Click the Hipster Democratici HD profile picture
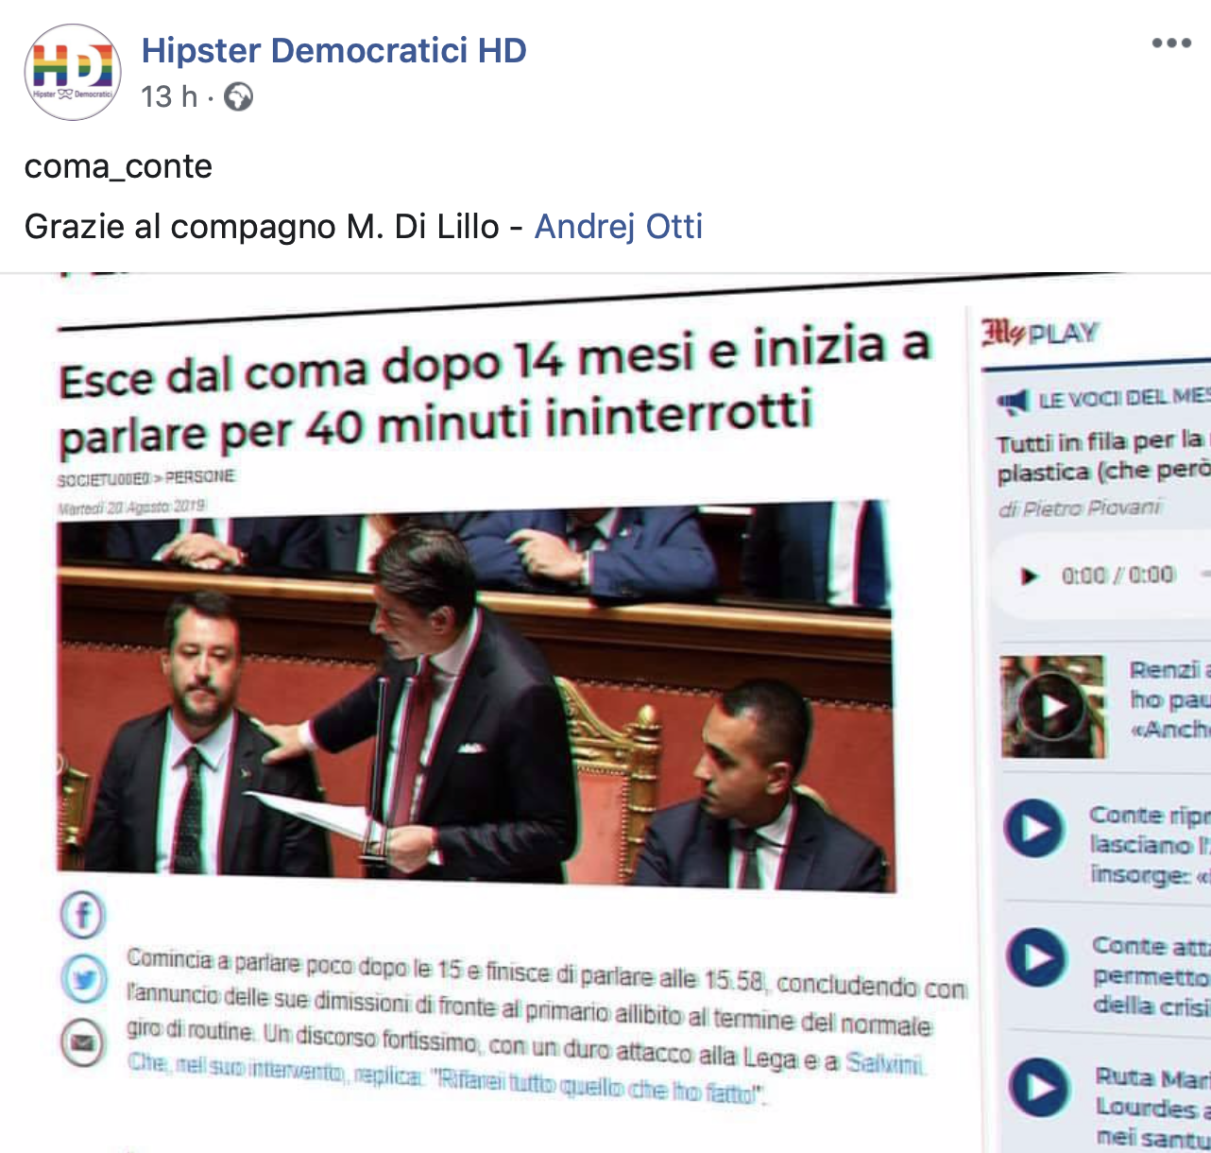Screen dimensions: 1211x1153 tap(73, 73)
